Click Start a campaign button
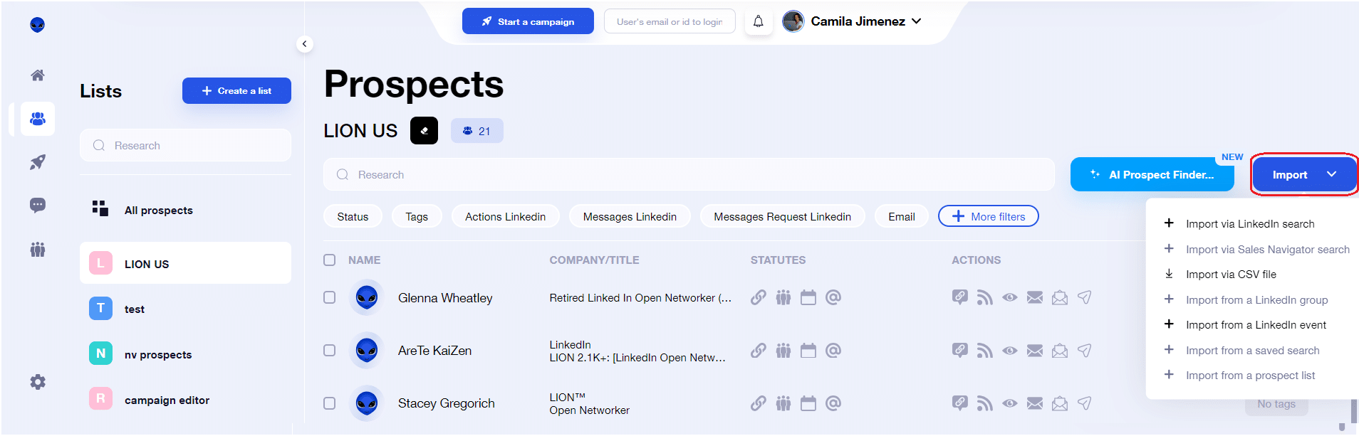1359x436 pixels. [x=528, y=21]
